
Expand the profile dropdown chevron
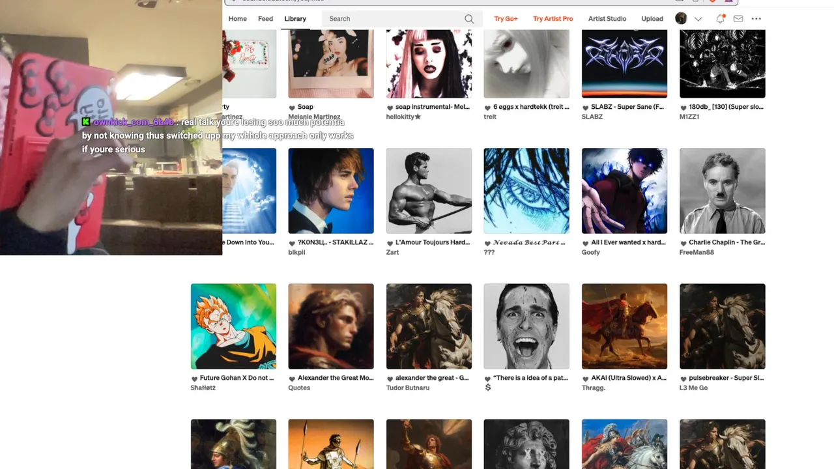pyautogui.click(x=698, y=19)
